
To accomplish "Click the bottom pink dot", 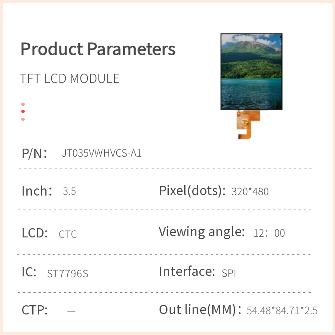I will click(x=23, y=119).
